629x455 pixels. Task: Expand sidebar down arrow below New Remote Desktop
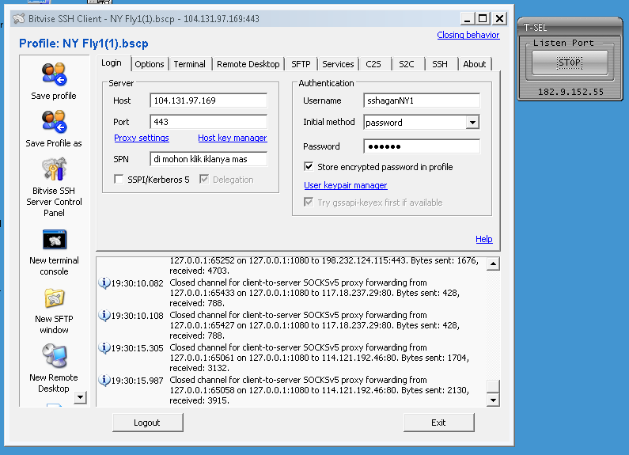(x=80, y=397)
